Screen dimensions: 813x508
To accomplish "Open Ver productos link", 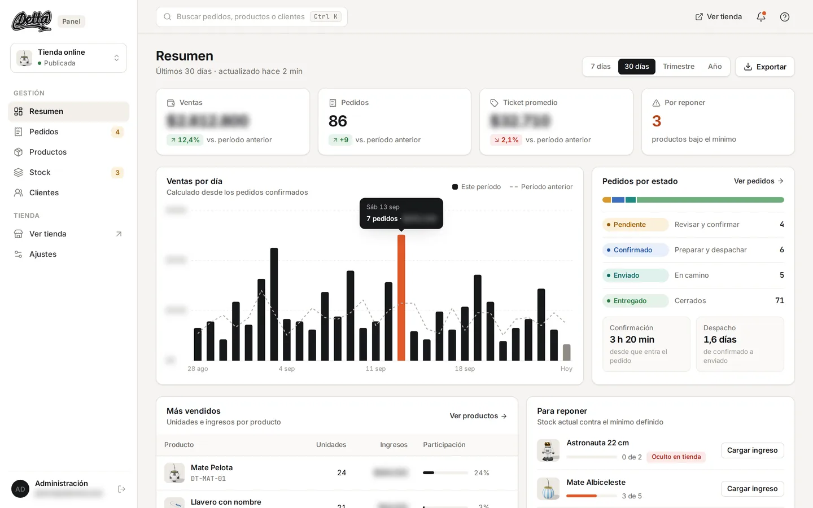I will click(478, 416).
